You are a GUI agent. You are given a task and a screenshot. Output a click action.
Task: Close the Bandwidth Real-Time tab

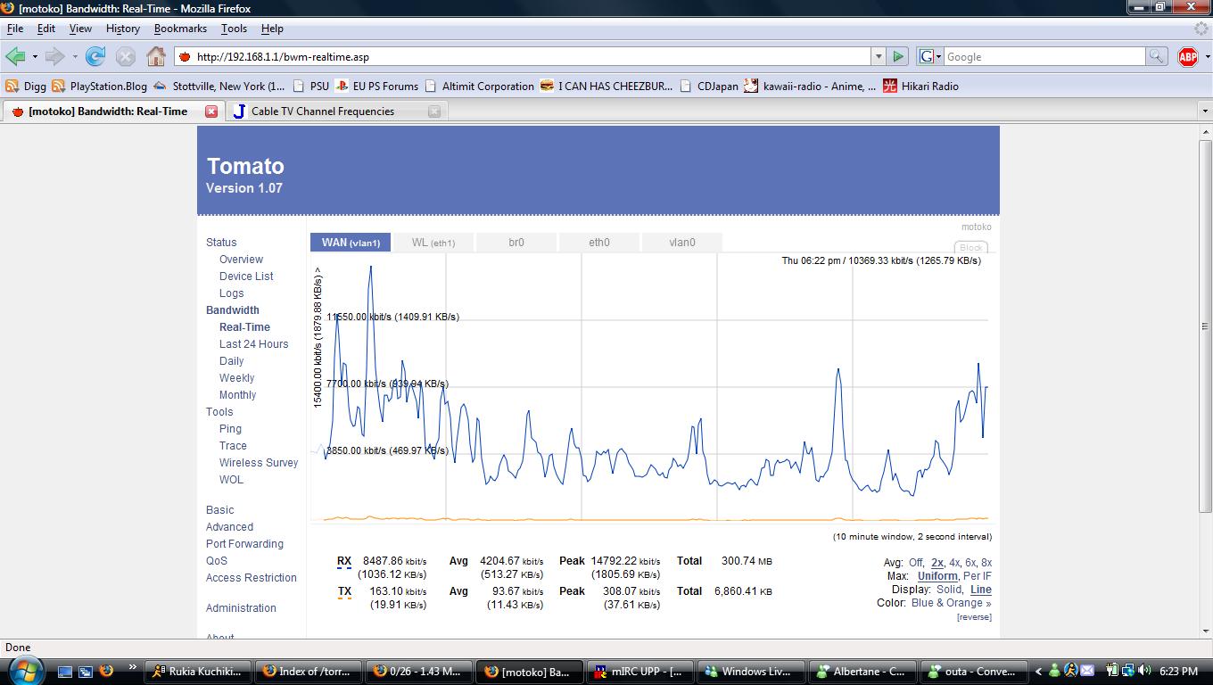(x=211, y=111)
